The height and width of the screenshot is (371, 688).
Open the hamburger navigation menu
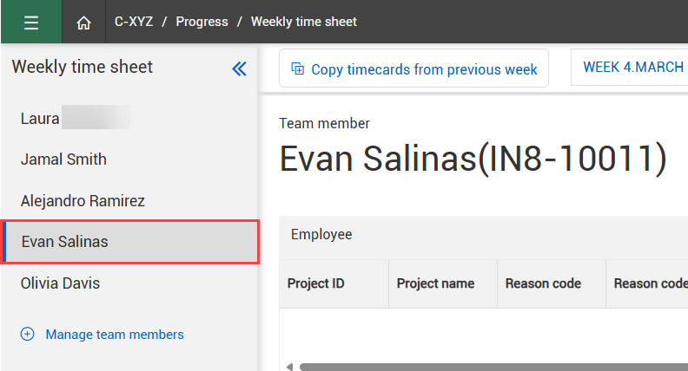pyautogui.click(x=31, y=22)
